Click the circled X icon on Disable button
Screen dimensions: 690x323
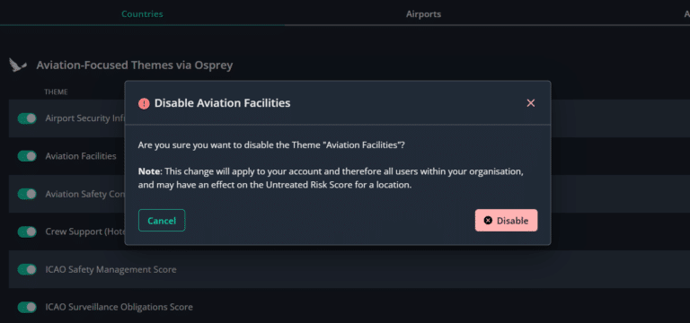point(488,220)
